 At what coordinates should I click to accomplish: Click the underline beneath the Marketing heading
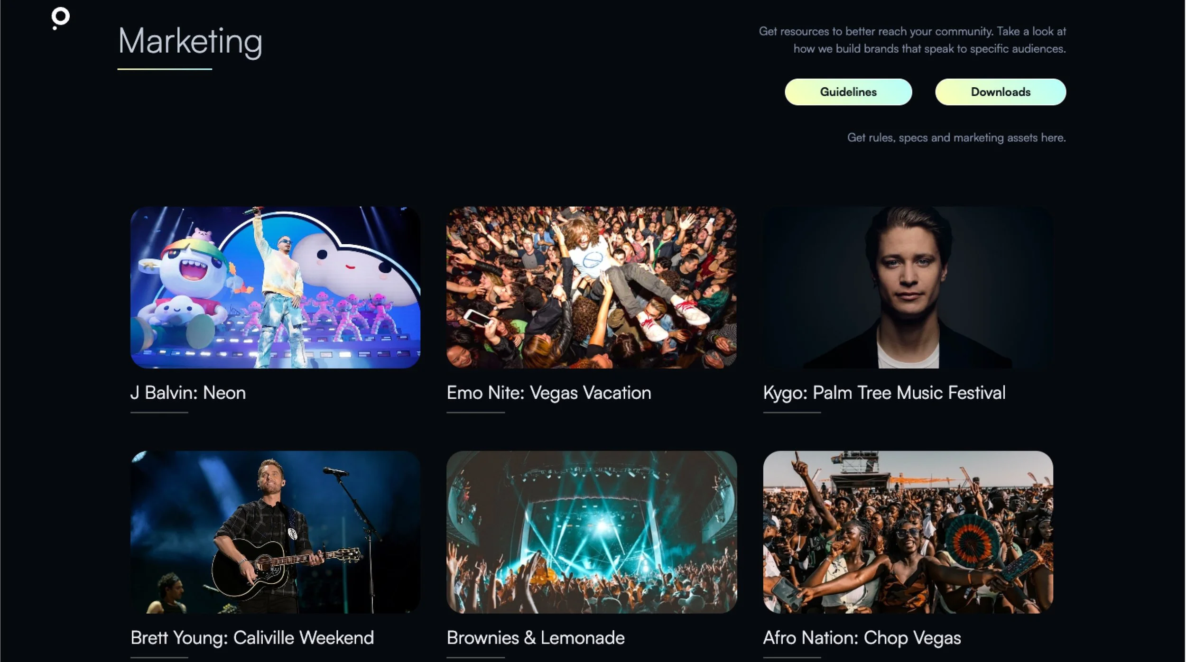pyautogui.click(x=165, y=69)
